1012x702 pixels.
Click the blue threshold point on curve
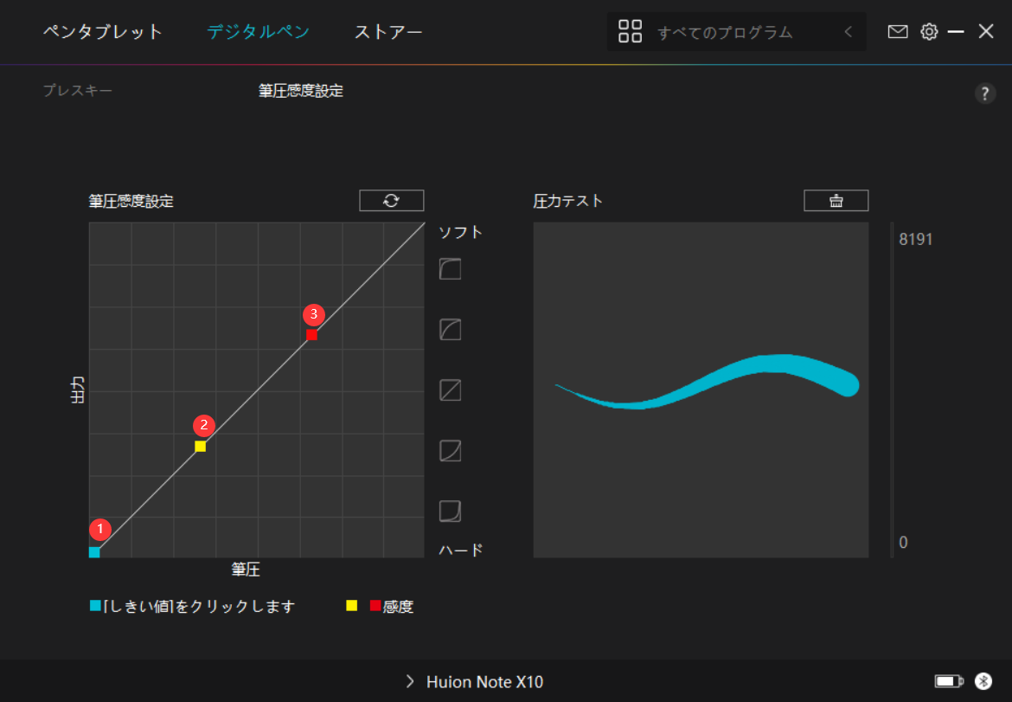pos(94,552)
